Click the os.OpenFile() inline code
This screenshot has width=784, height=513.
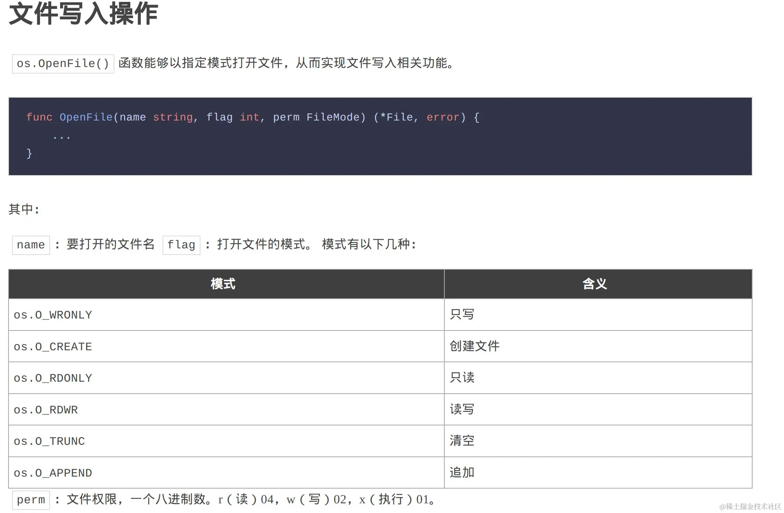(63, 64)
